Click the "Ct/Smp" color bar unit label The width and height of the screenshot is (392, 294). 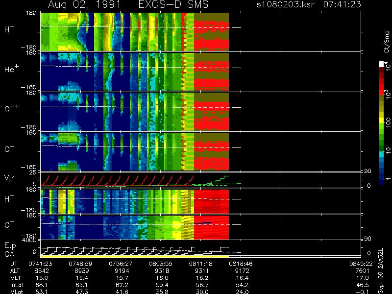tap(387, 42)
